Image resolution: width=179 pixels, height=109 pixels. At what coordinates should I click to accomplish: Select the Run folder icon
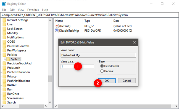click(x=4, y=89)
